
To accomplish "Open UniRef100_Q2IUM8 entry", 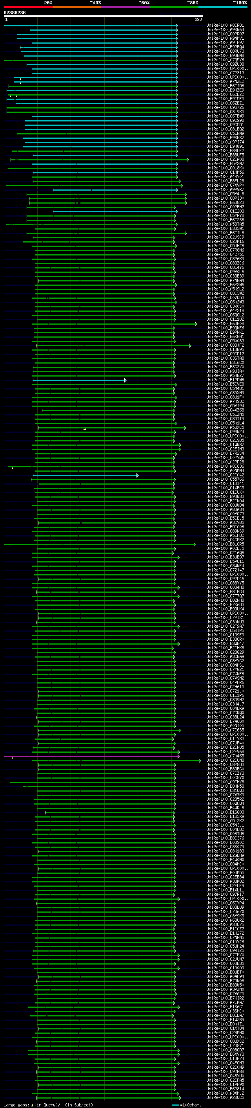I will [225, 760].
